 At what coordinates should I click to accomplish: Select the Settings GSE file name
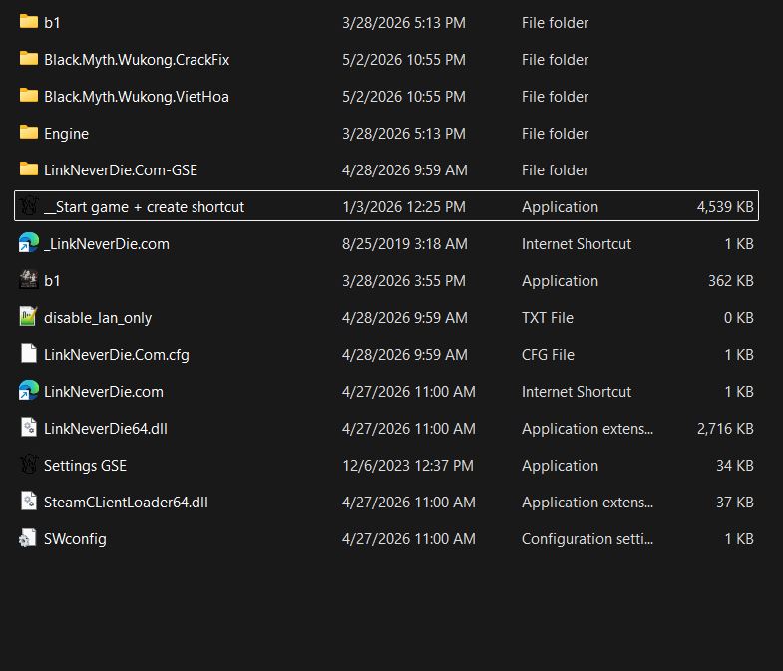pos(86,466)
